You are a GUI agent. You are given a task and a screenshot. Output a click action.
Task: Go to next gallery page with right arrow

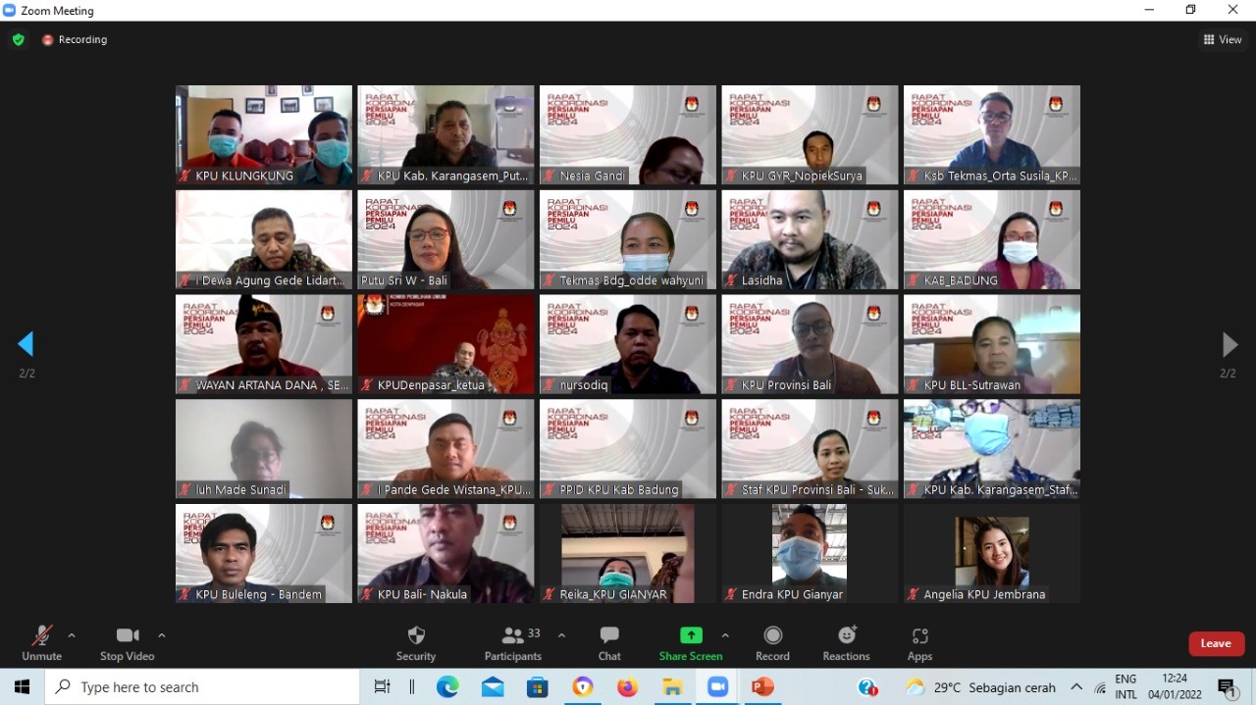[x=1229, y=344]
